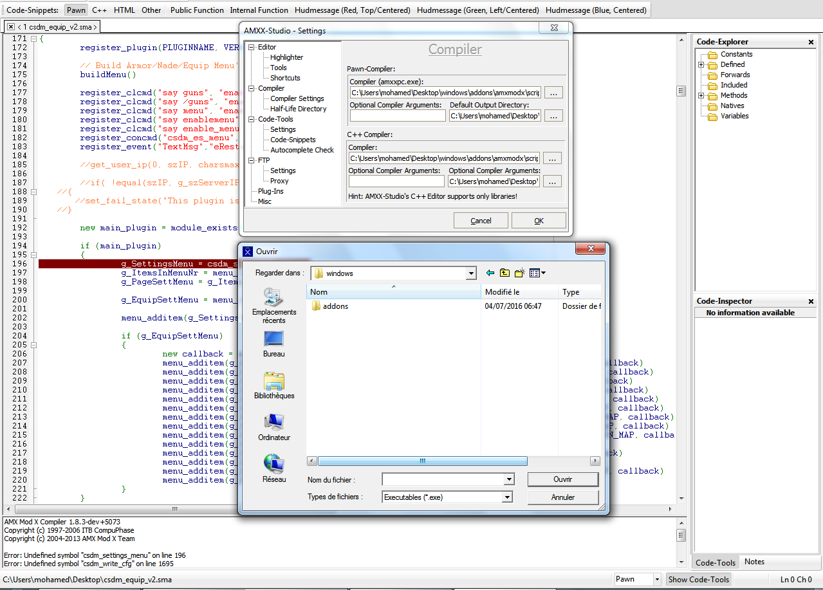The height and width of the screenshot is (590, 823).
Task: Click Cancel in the Settings dialog
Action: [x=481, y=221]
